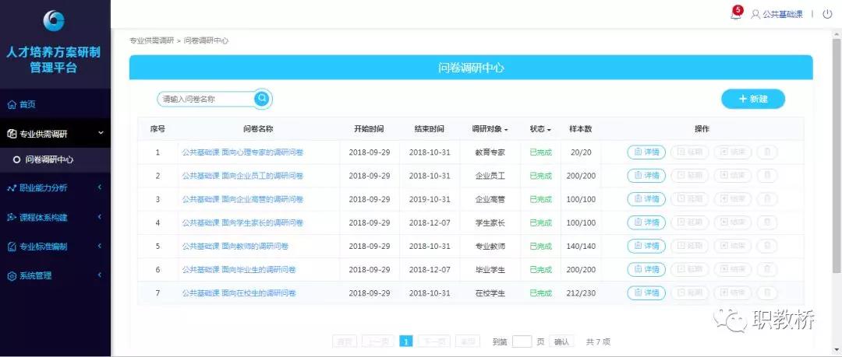This screenshot has height=357, width=842.
Task: Open 详情 for row 3 questionnaire
Action: click(x=646, y=199)
